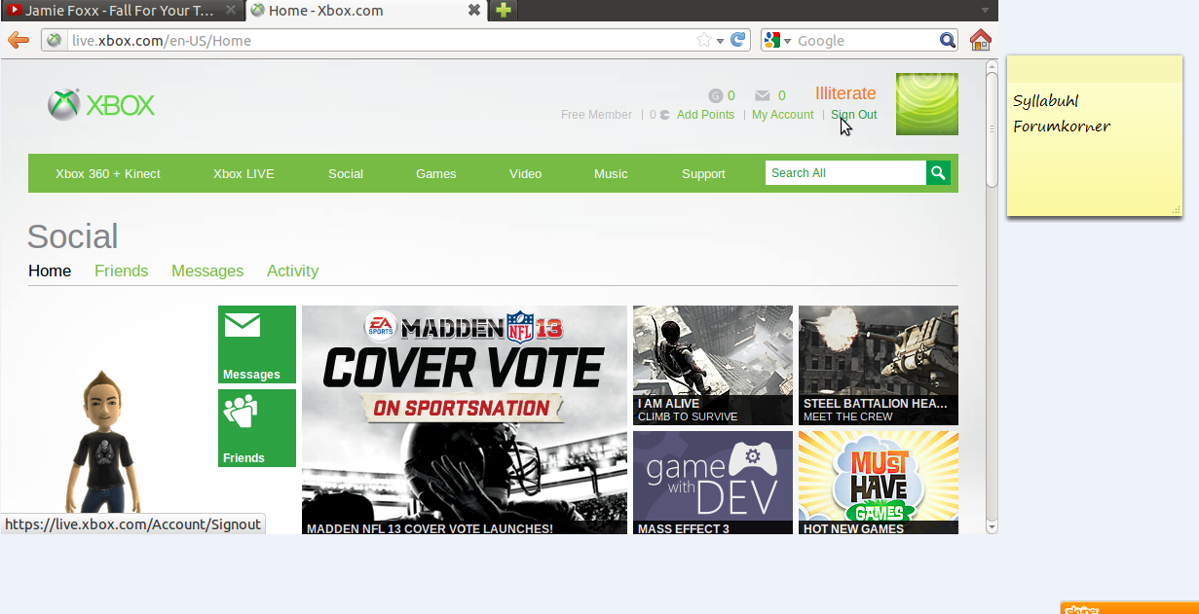The image size is (1199, 614).
Task: Open the Mass Effect 3 Game with Dev tile
Action: 713,483
